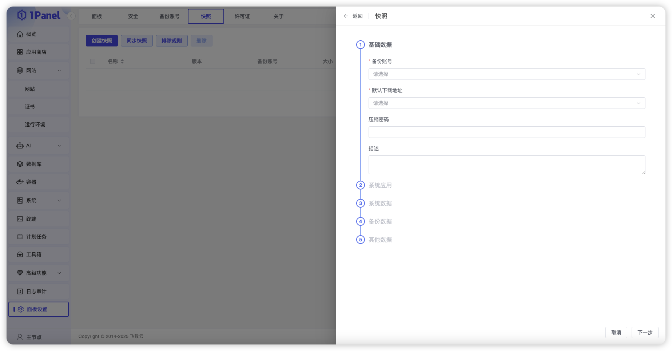The height and width of the screenshot is (351, 672).
Task: Select the 应用商店 app store icon
Action: 20,52
